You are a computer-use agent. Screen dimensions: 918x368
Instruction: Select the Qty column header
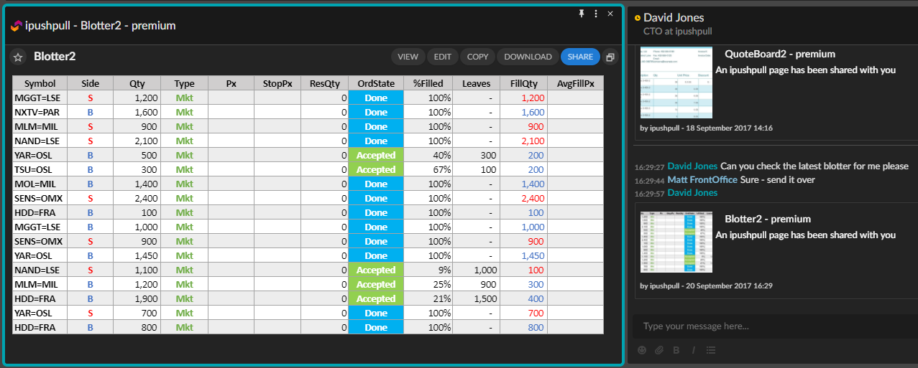point(137,83)
